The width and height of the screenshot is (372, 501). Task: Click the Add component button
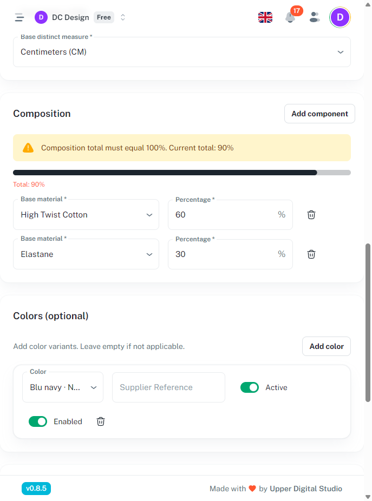click(x=319, y=114)
